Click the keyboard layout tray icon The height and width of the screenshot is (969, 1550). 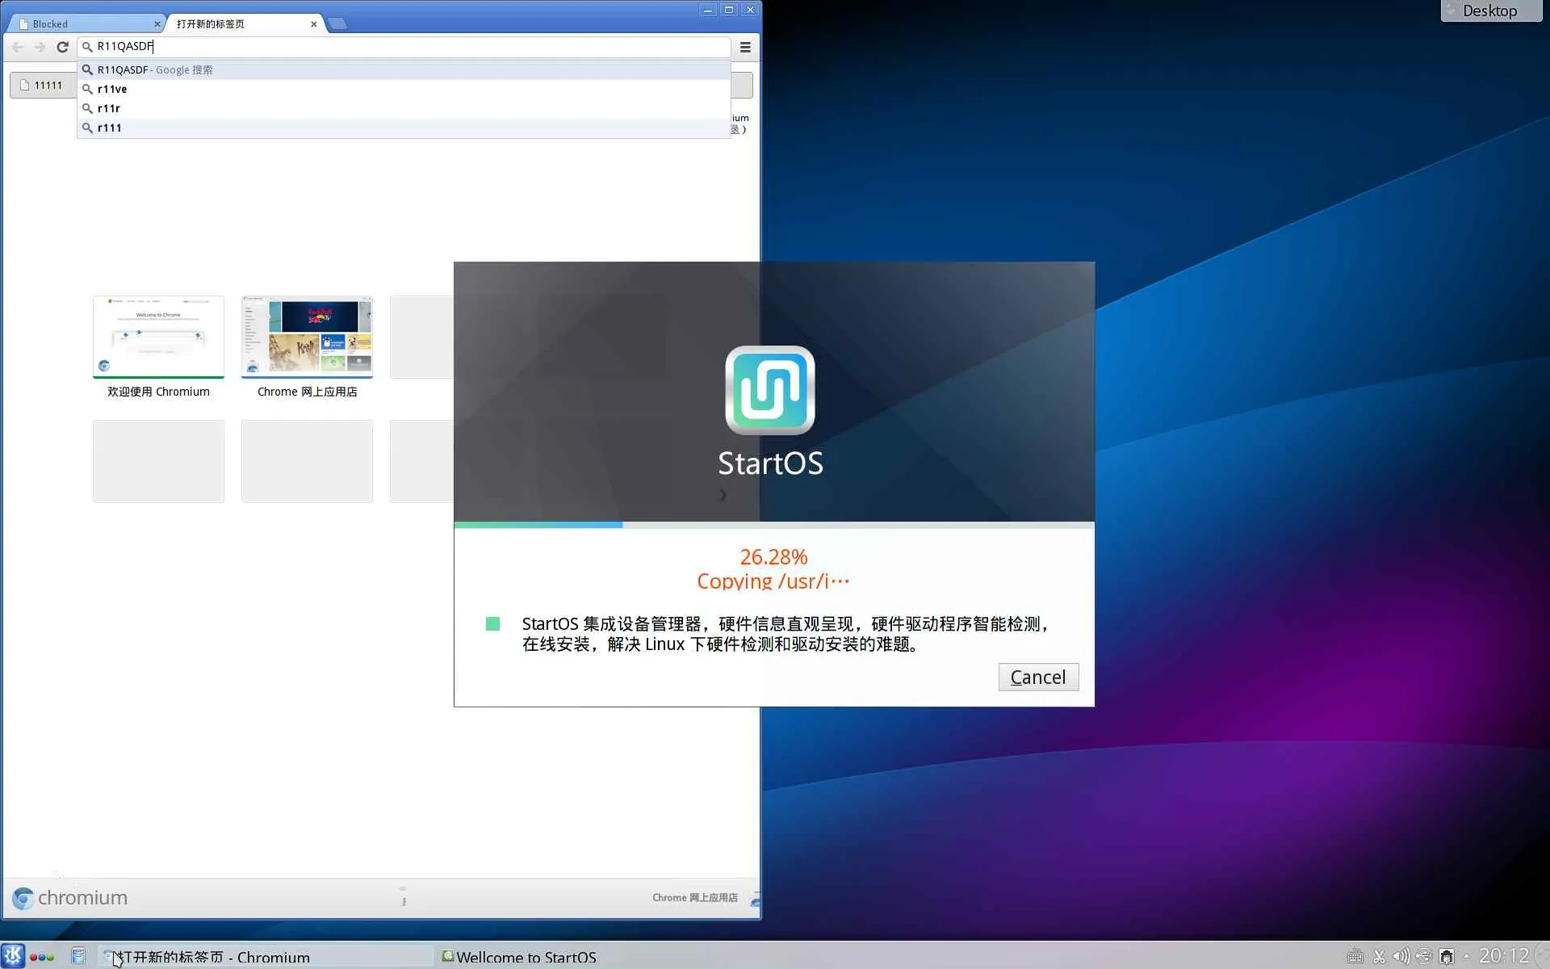1355,956
